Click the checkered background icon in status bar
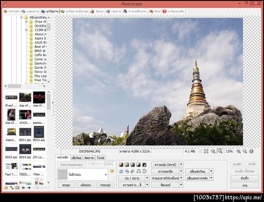Viewport: 264px width, 202px height. [x=200, y=151]
